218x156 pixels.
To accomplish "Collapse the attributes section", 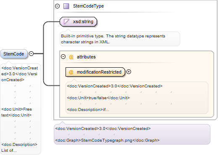I will coord(63,57).
